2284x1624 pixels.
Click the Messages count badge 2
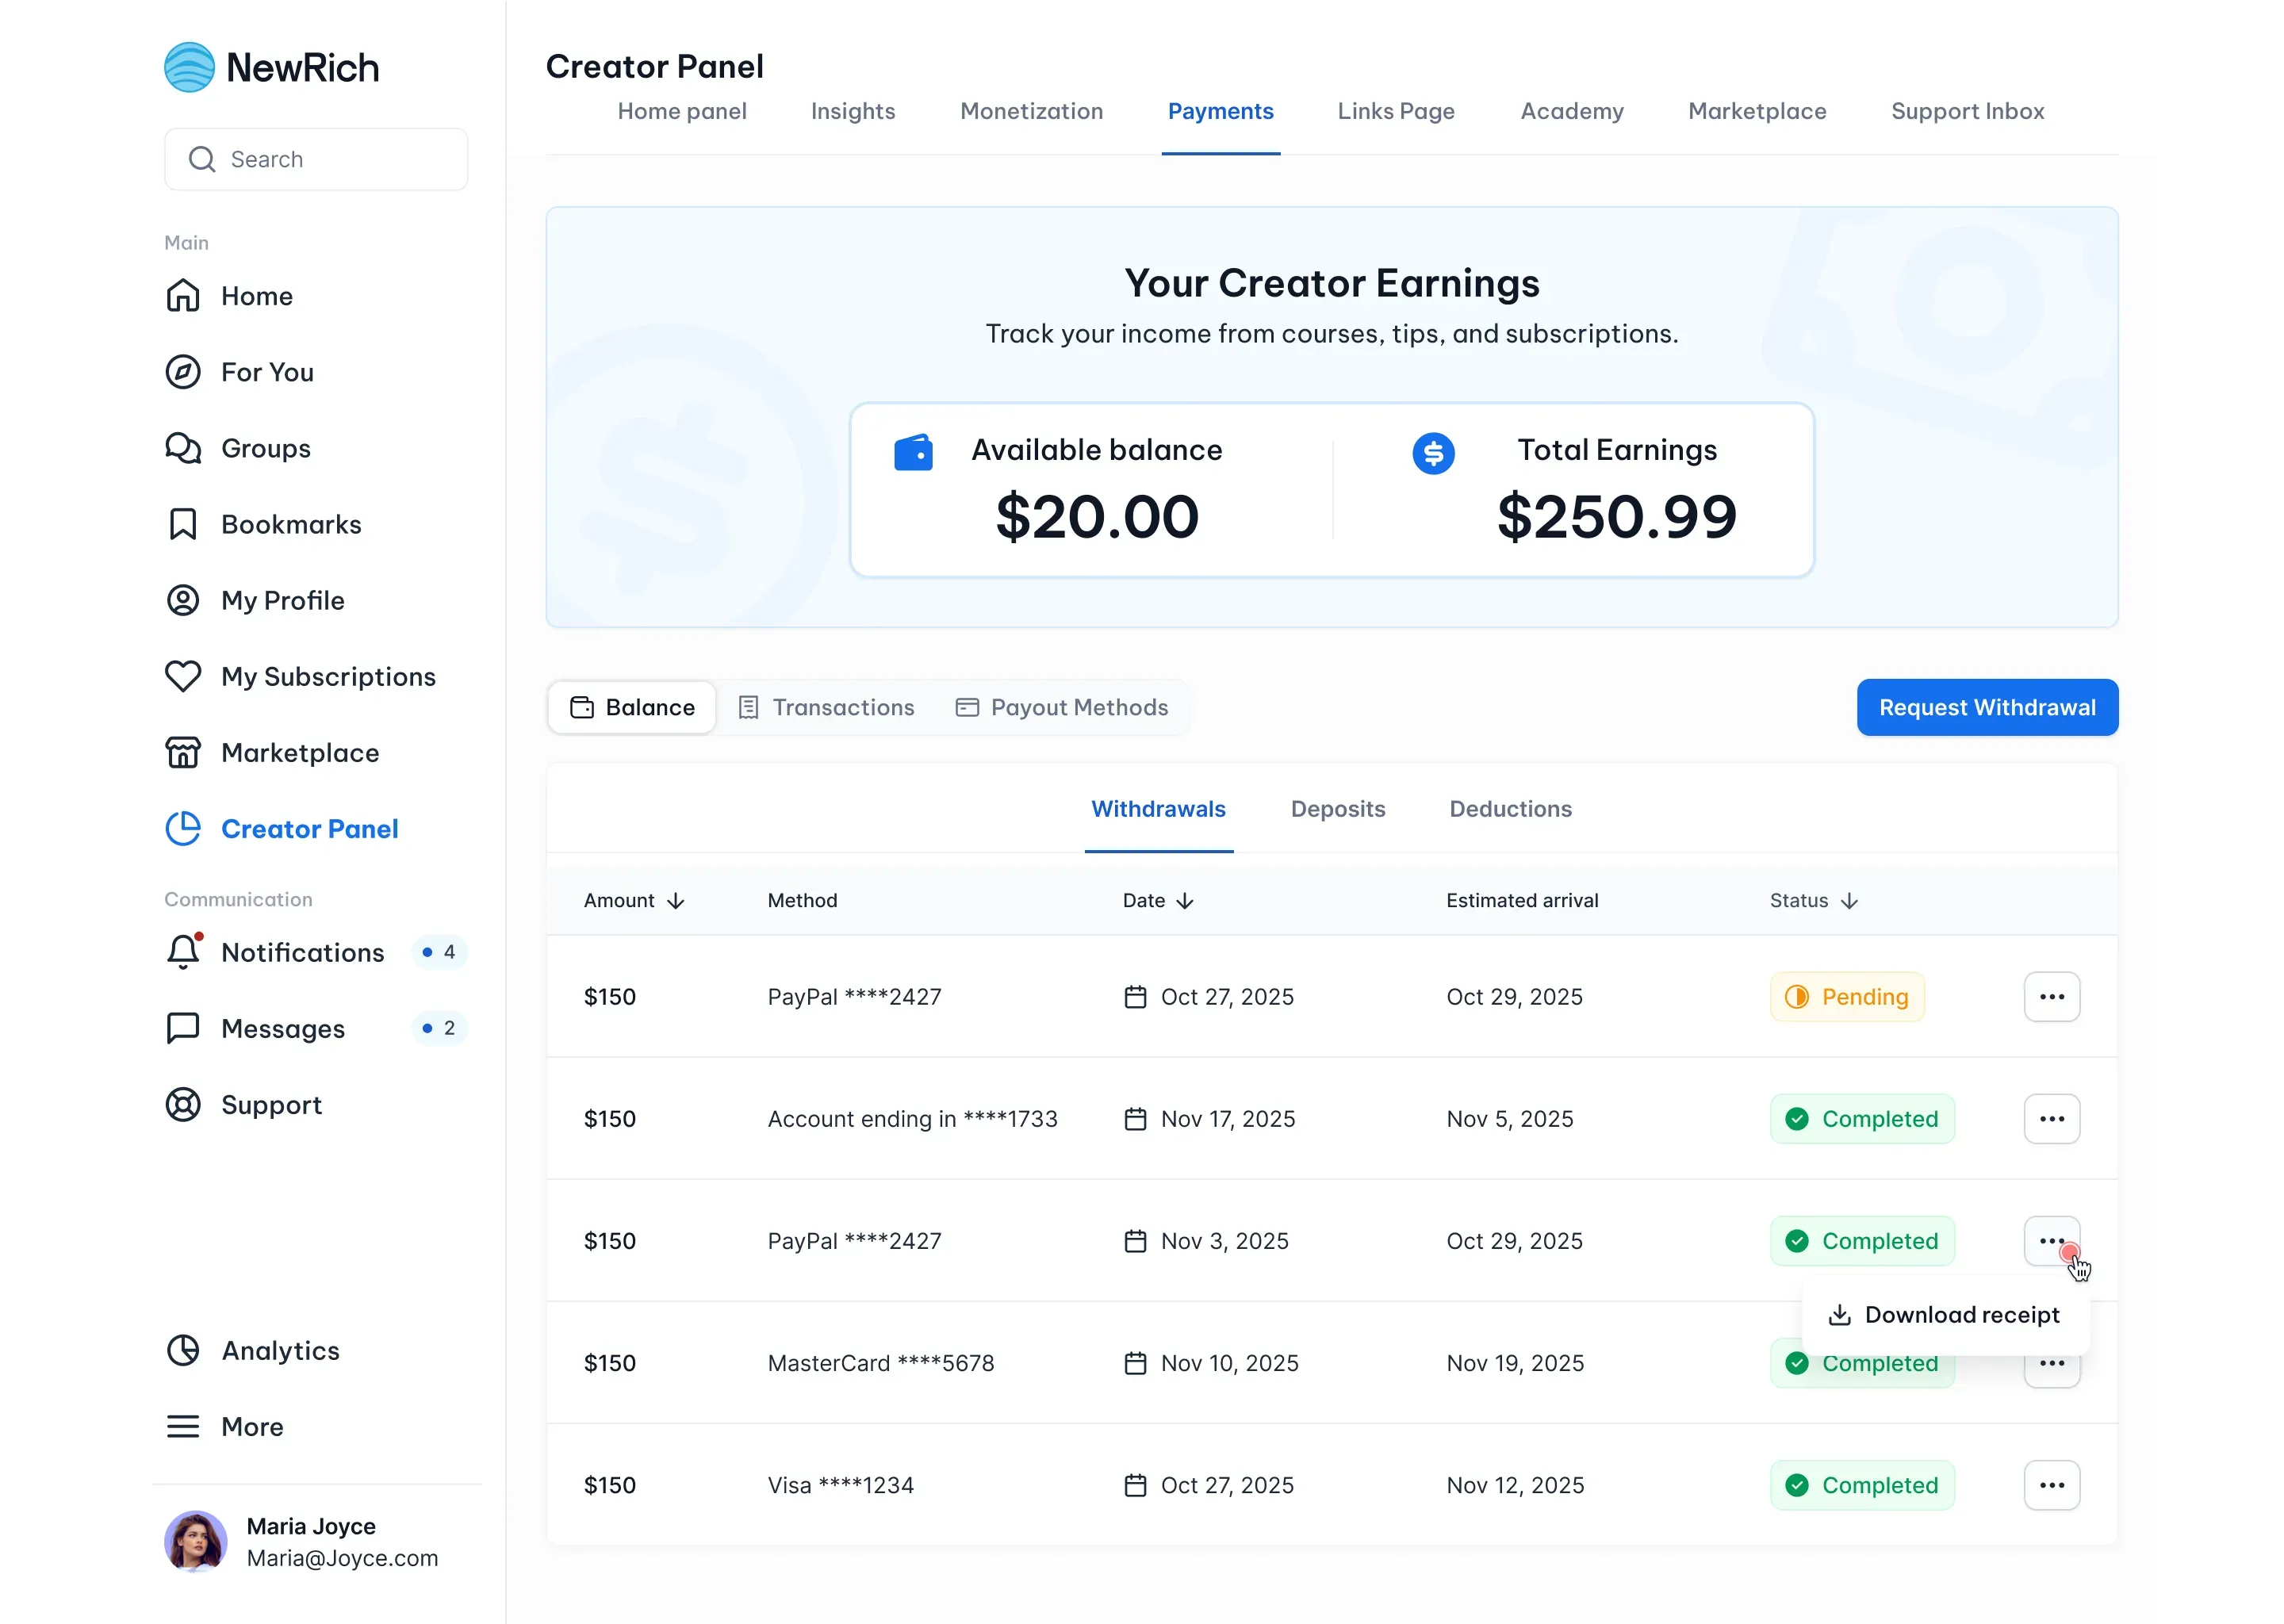439,1028
